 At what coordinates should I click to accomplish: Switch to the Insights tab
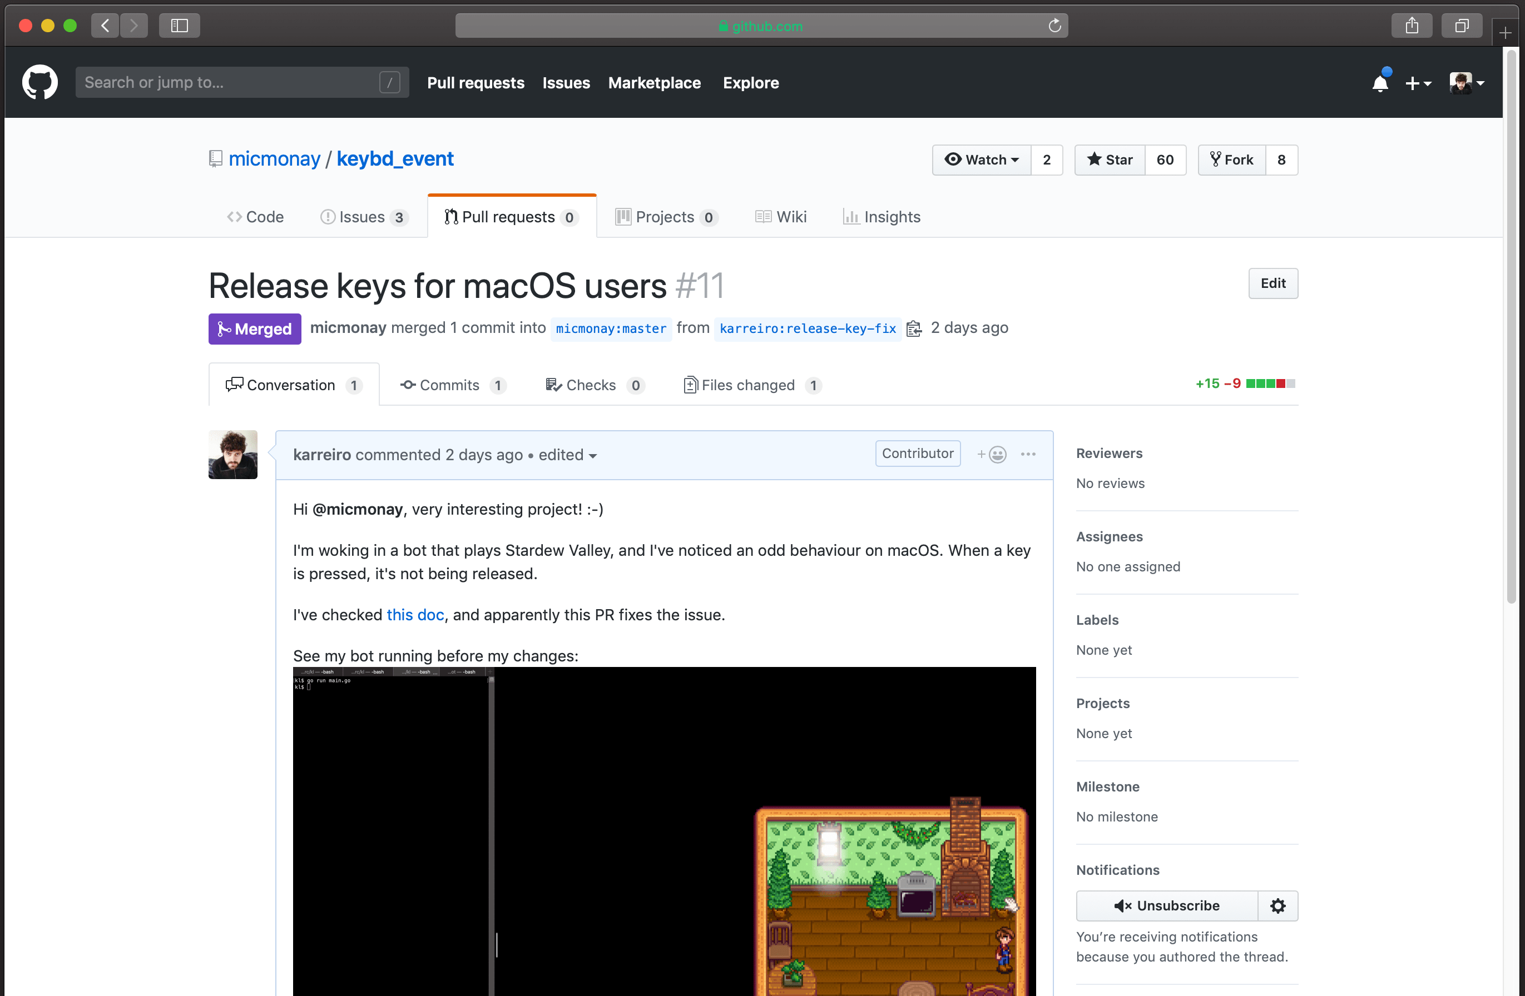click(x=881, y=217)
